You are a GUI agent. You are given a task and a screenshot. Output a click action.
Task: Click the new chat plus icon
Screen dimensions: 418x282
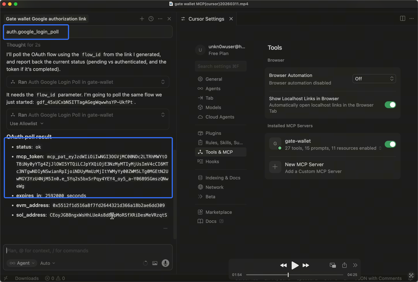(142, 19)
